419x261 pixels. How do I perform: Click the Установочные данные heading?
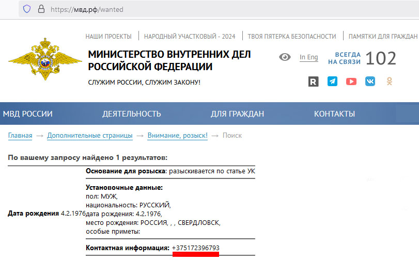tap(125, 188)
